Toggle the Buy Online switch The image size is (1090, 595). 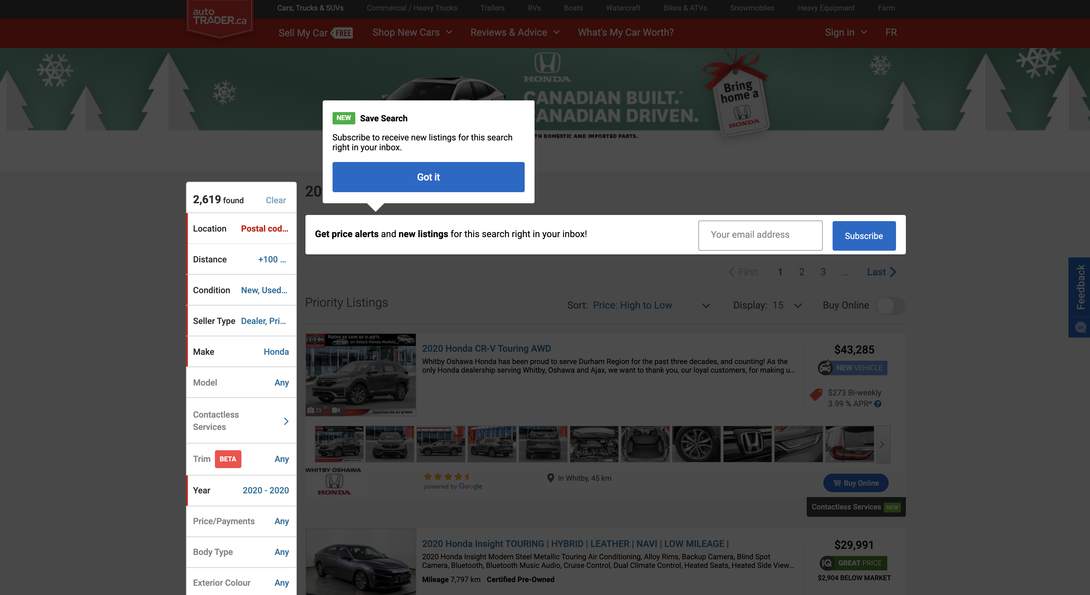(x=891, y=306)
